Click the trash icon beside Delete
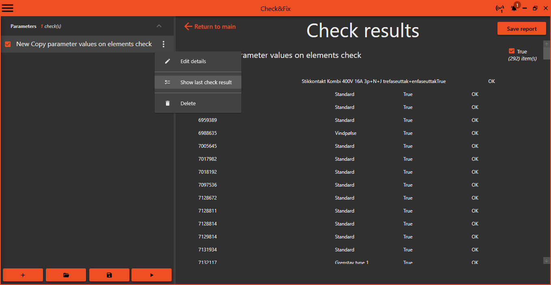The width and height of the screenshot is (551, 285). (168, 103)
